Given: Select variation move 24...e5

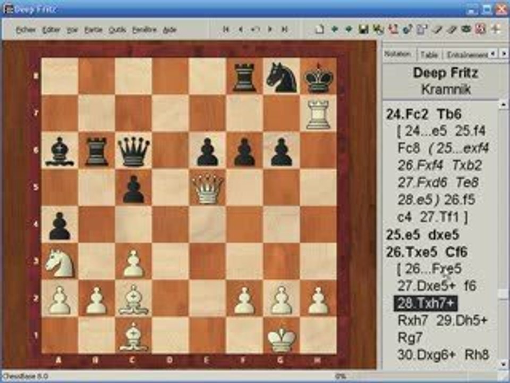Looking at the screenshot, I should pyautogui.click(x=427, y=131).
